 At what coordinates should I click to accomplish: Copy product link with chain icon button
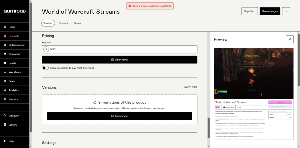click(x=286, y=11)
